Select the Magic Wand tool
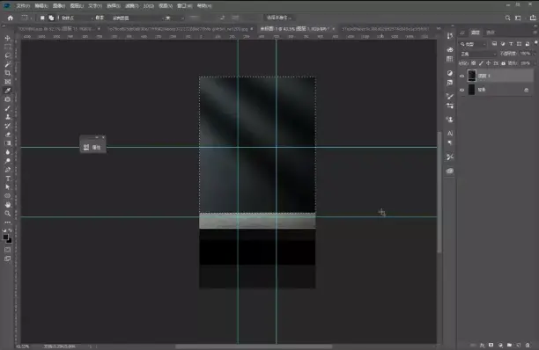The height and width of the screenshot is (350, 539). [x=8, y=64]
